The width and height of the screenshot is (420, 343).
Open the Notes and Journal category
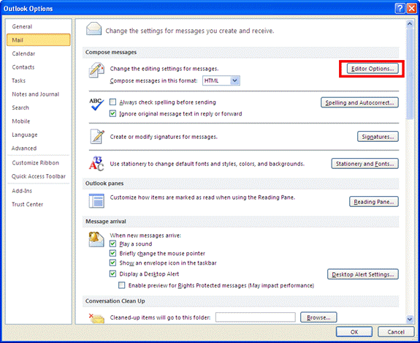click(39, 94)
